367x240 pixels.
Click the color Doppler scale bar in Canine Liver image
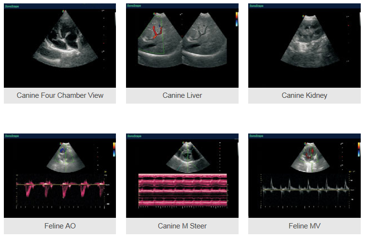(236, 18)
